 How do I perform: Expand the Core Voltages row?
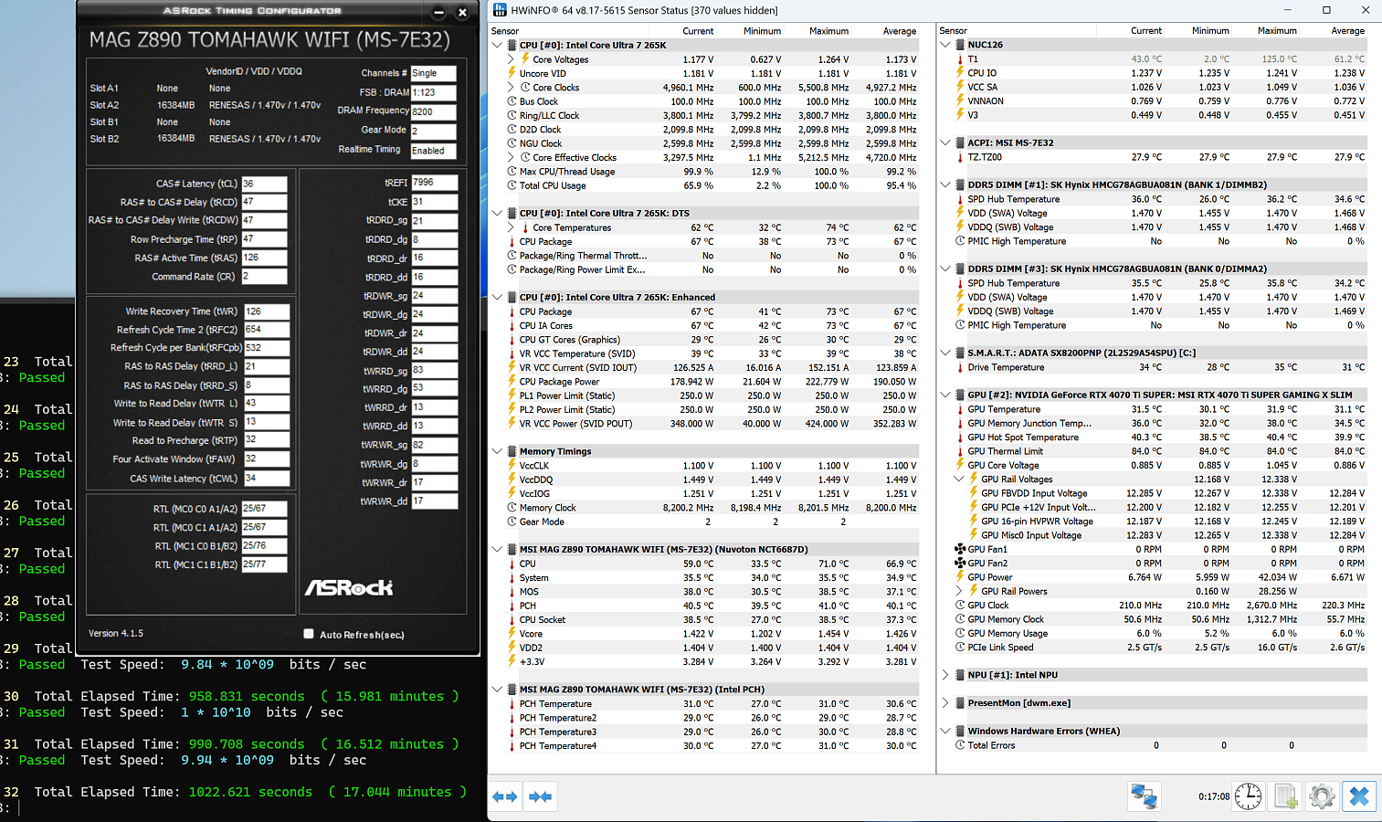coord(512,59)
